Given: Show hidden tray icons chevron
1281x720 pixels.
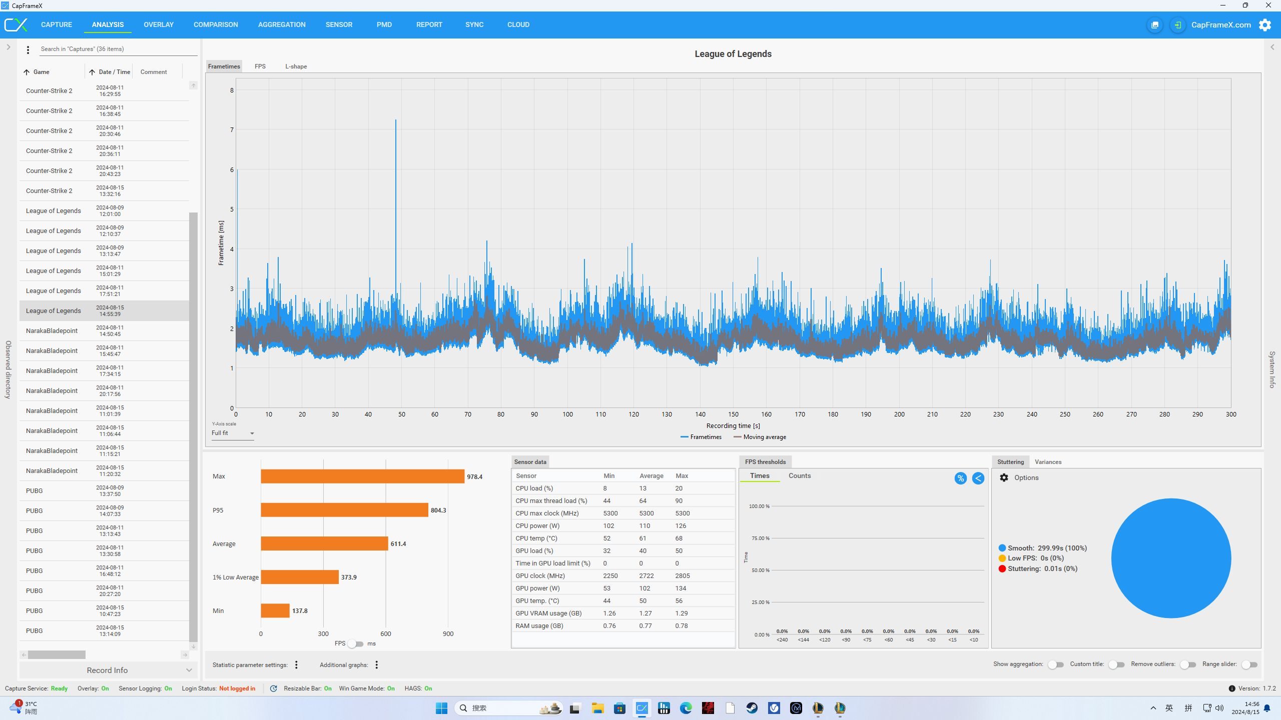Looking at the screenshot, I should coord(1153,708).
